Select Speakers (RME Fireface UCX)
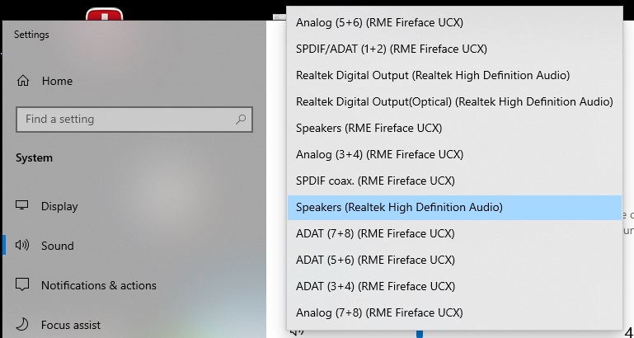 pos(369,128)
